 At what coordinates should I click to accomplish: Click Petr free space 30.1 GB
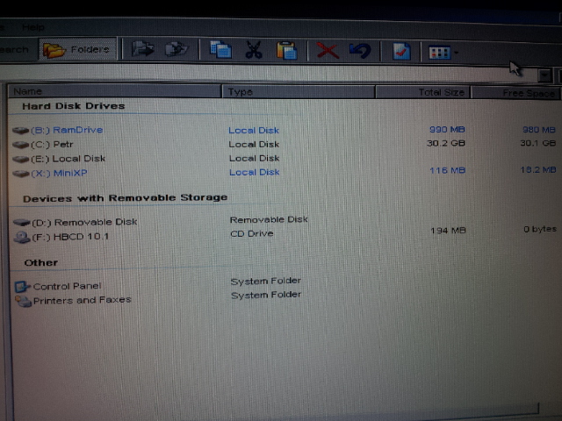[538, 143]
